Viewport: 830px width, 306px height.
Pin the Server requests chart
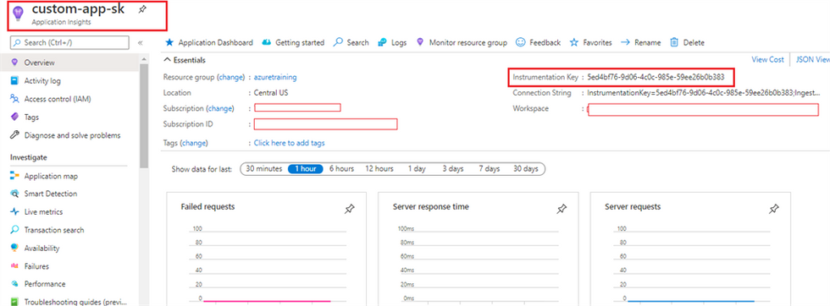(x=774, y=210)
